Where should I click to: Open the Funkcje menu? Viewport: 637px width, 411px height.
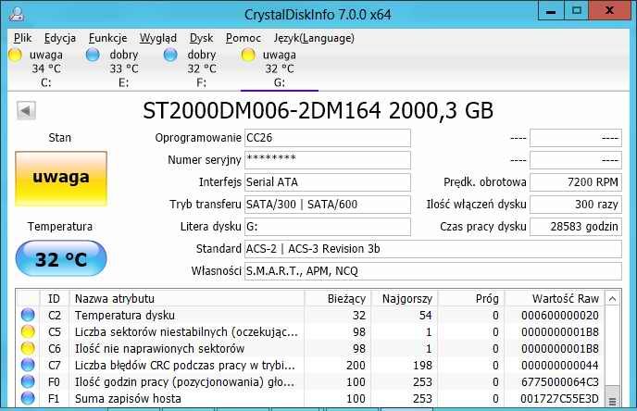coord(107,38)
